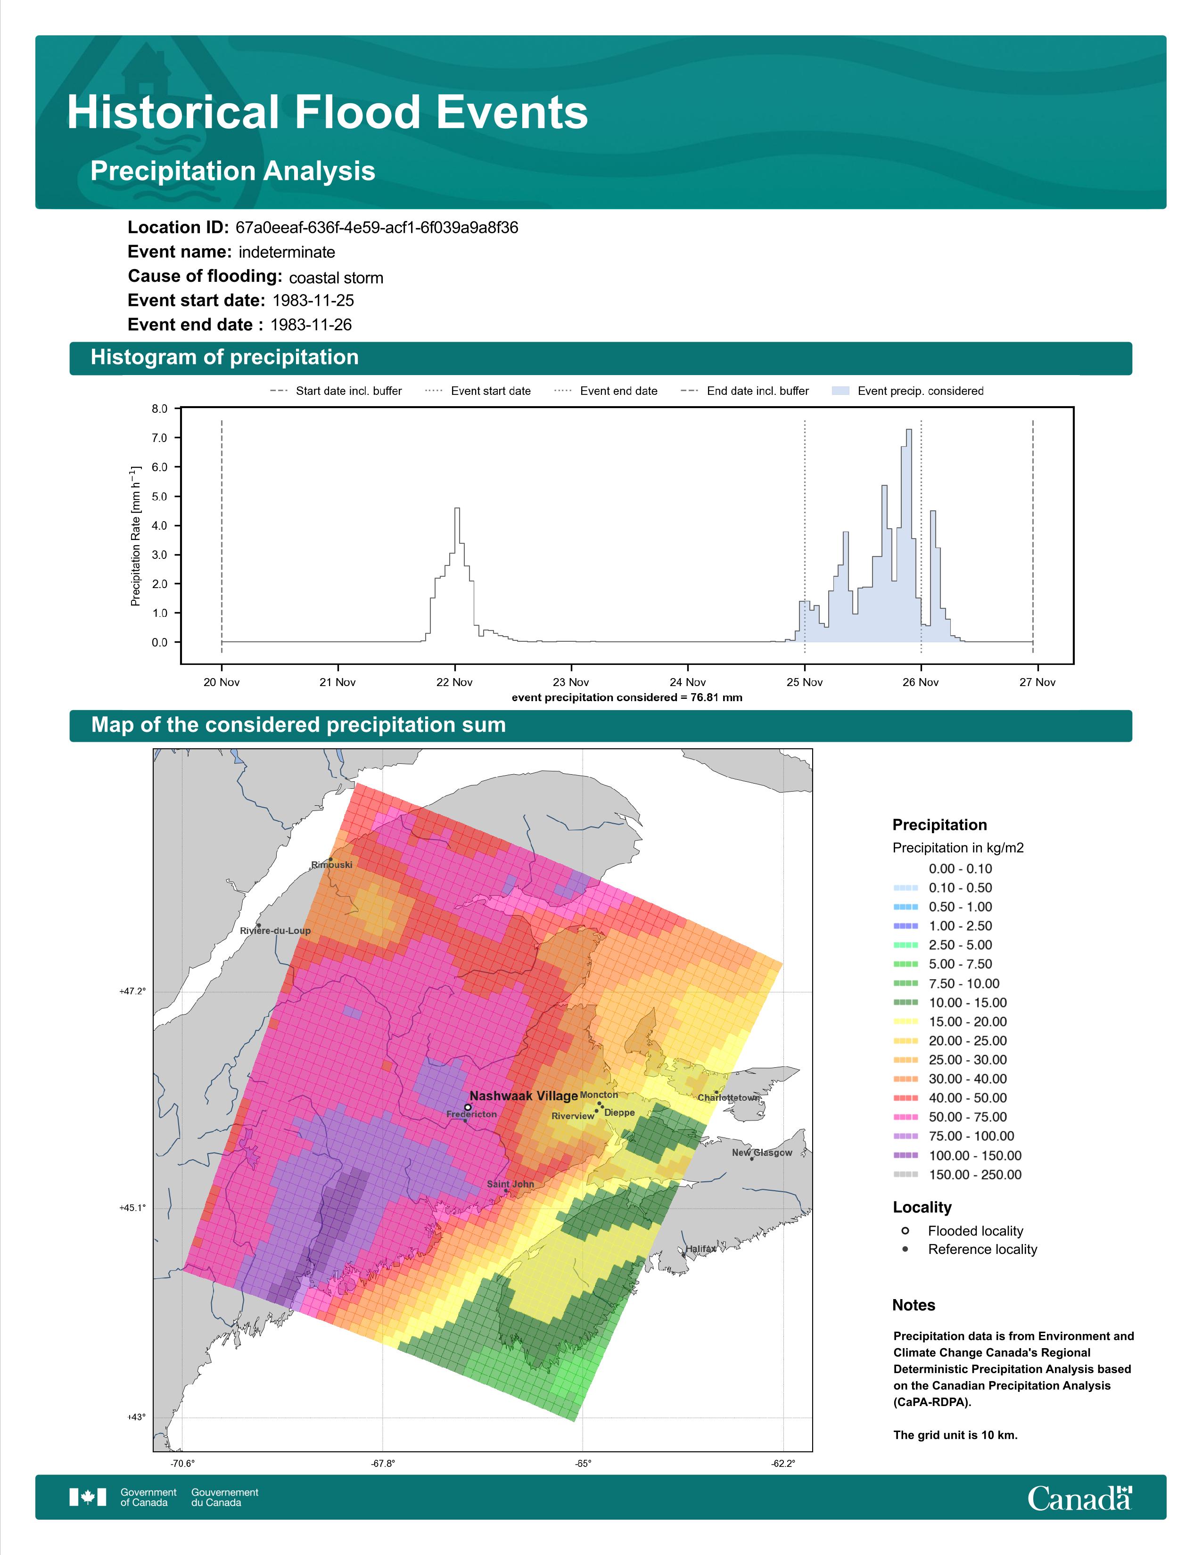1202x1555 pixels.
Task: Click the grid unit is 10 km note
Action: [x=955, y=1435]
